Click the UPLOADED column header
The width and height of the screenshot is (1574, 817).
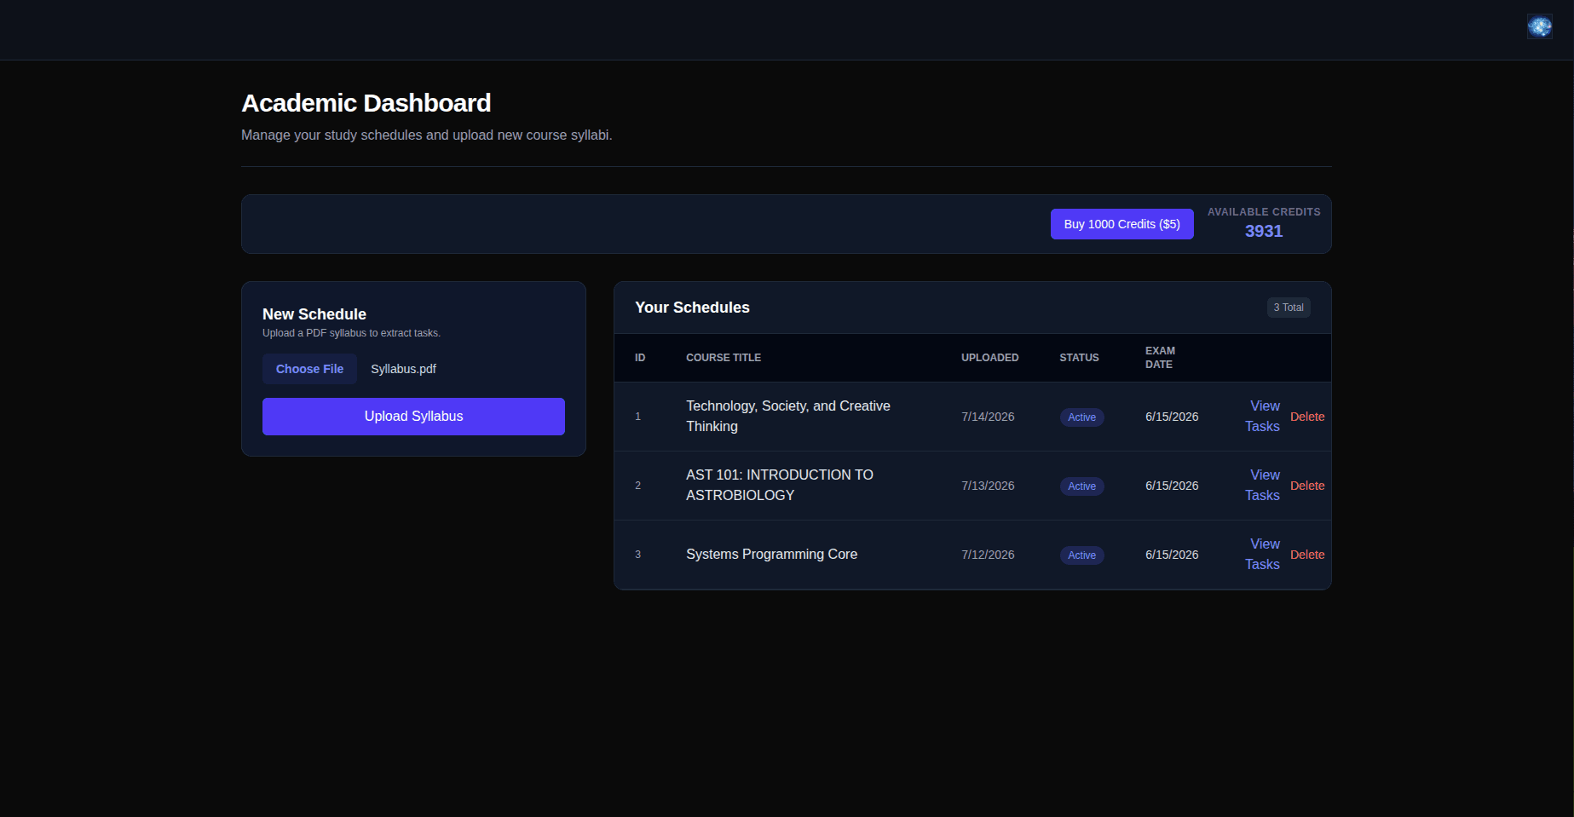[x=990, y=358]
